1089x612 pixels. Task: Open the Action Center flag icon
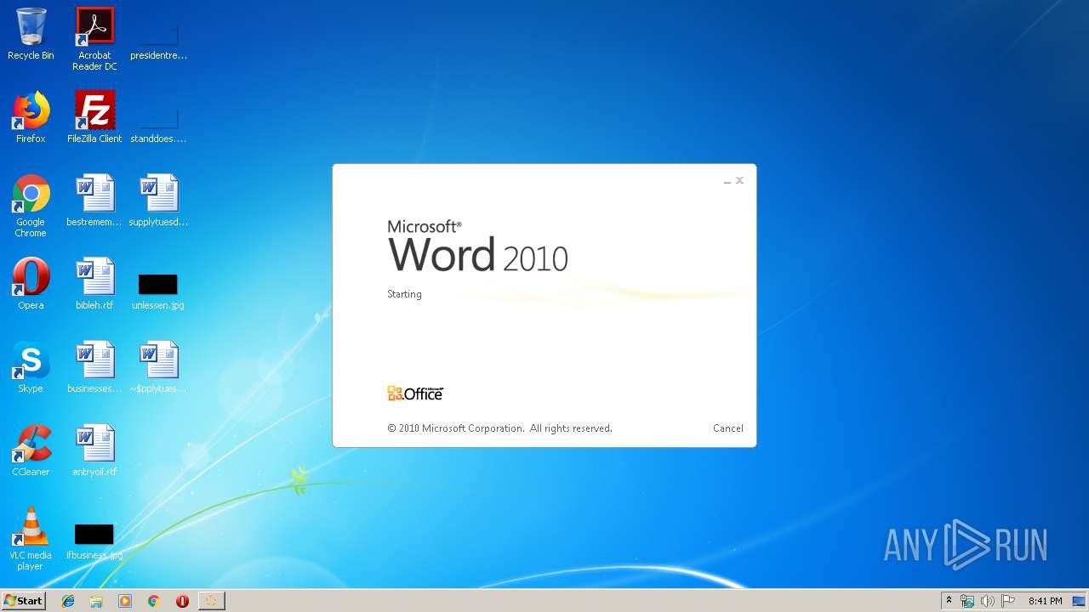pos(1008,601)
